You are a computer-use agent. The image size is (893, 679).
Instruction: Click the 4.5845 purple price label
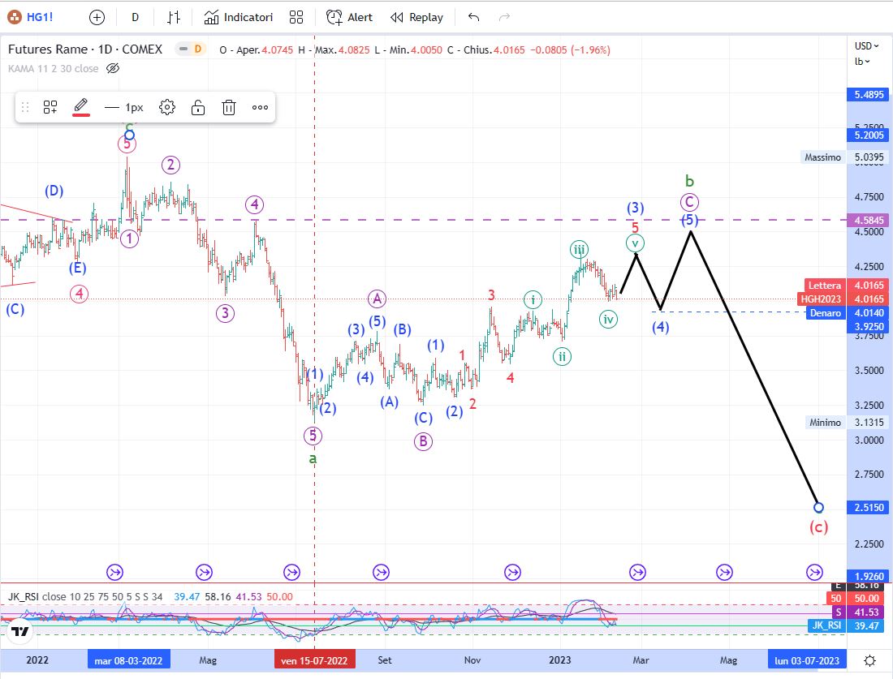pos(869,220)
